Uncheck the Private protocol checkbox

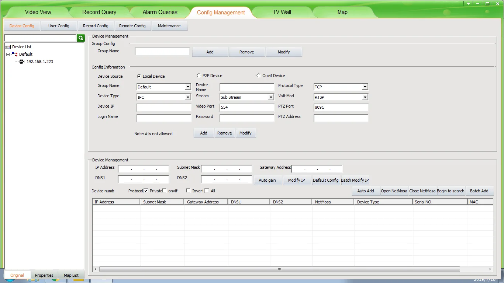coord(146,191)
